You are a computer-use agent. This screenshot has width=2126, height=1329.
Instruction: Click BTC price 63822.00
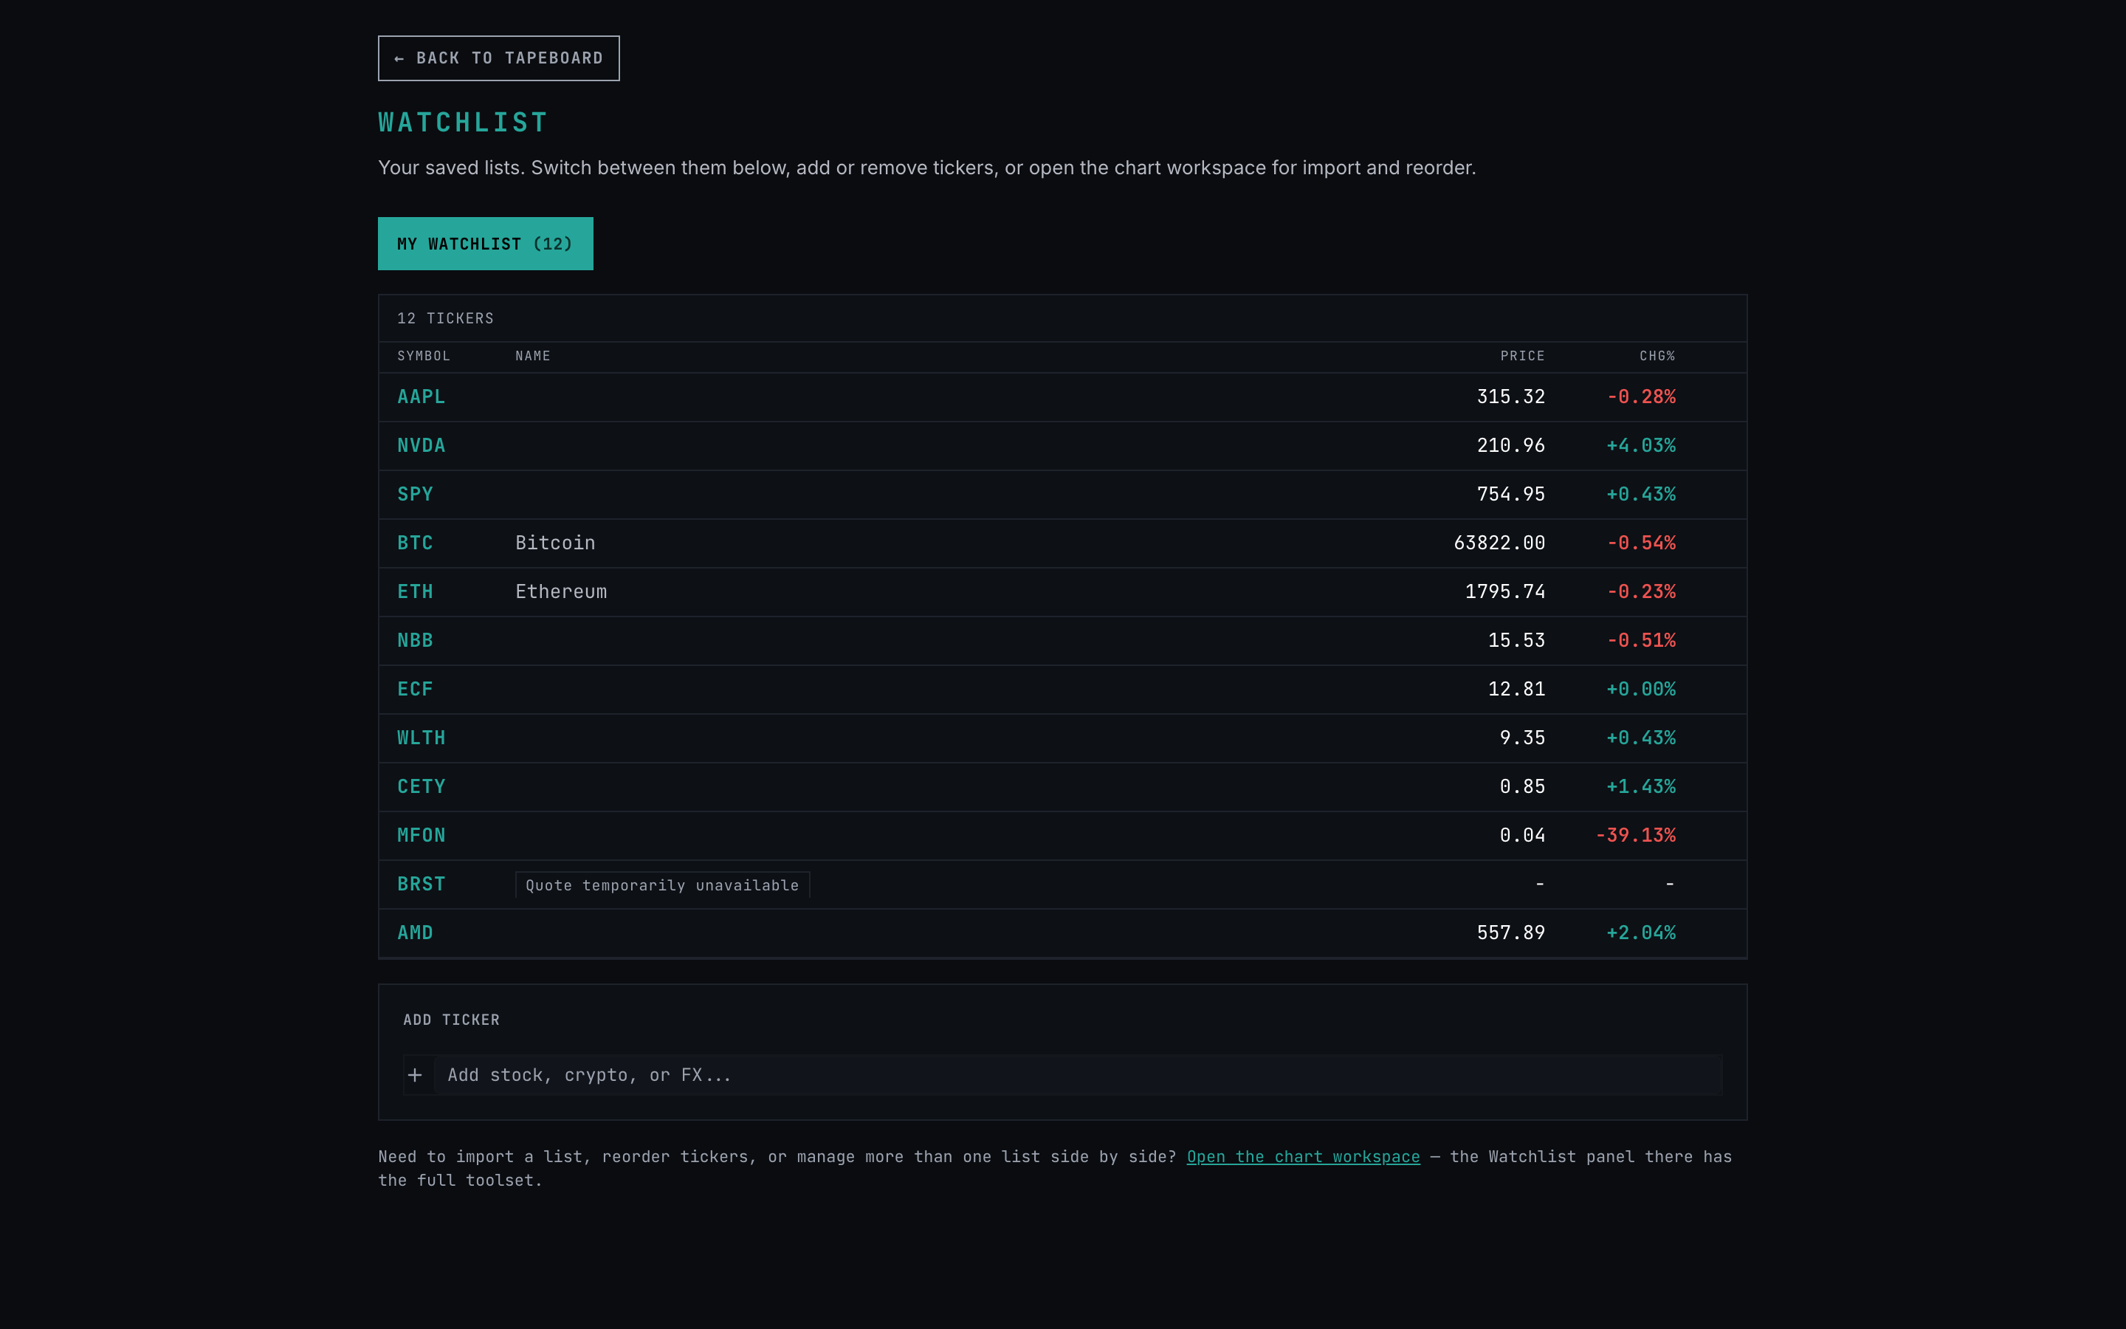coord(1499,543)
